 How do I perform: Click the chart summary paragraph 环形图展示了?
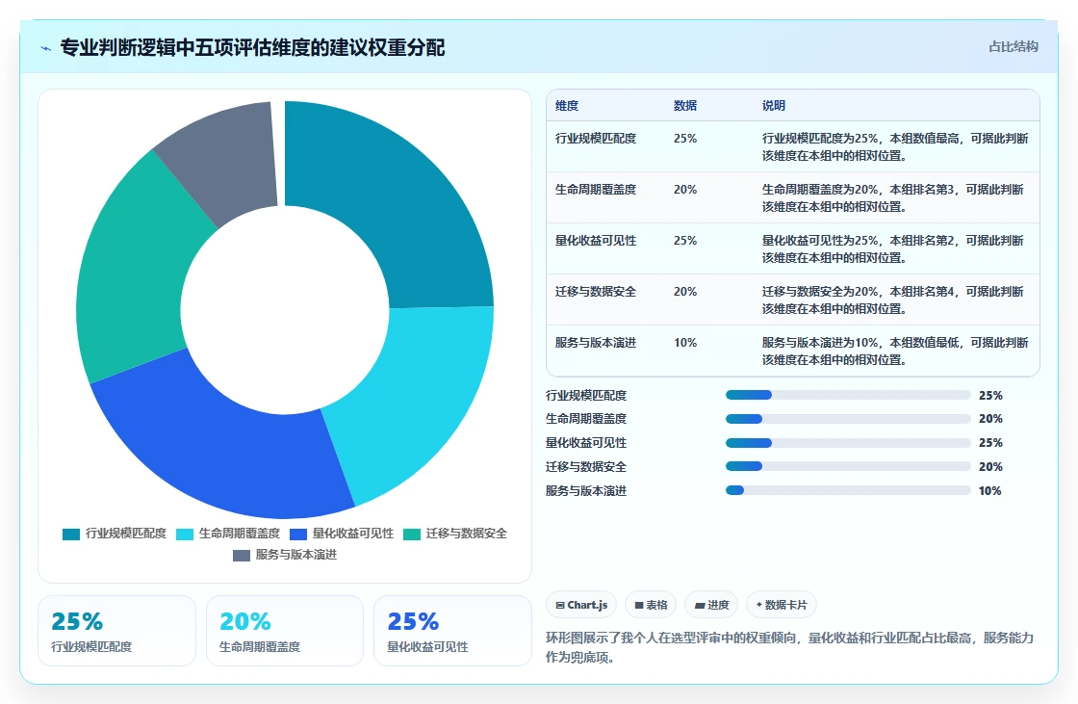(x=789, y=647)
